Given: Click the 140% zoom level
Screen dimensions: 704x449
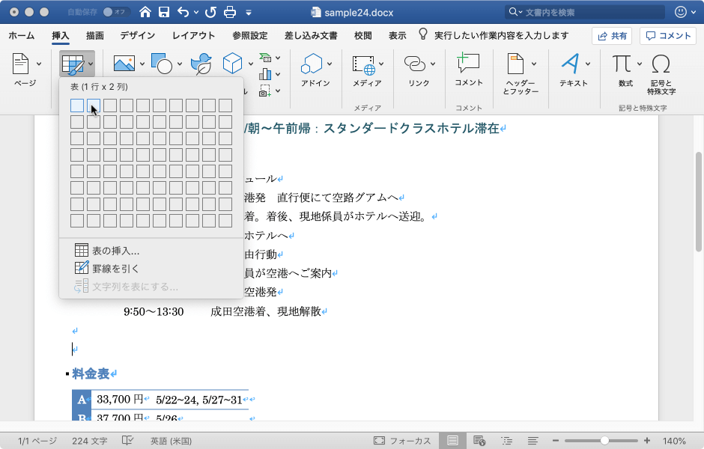Looking at the screenshot, I should point(674,441).
